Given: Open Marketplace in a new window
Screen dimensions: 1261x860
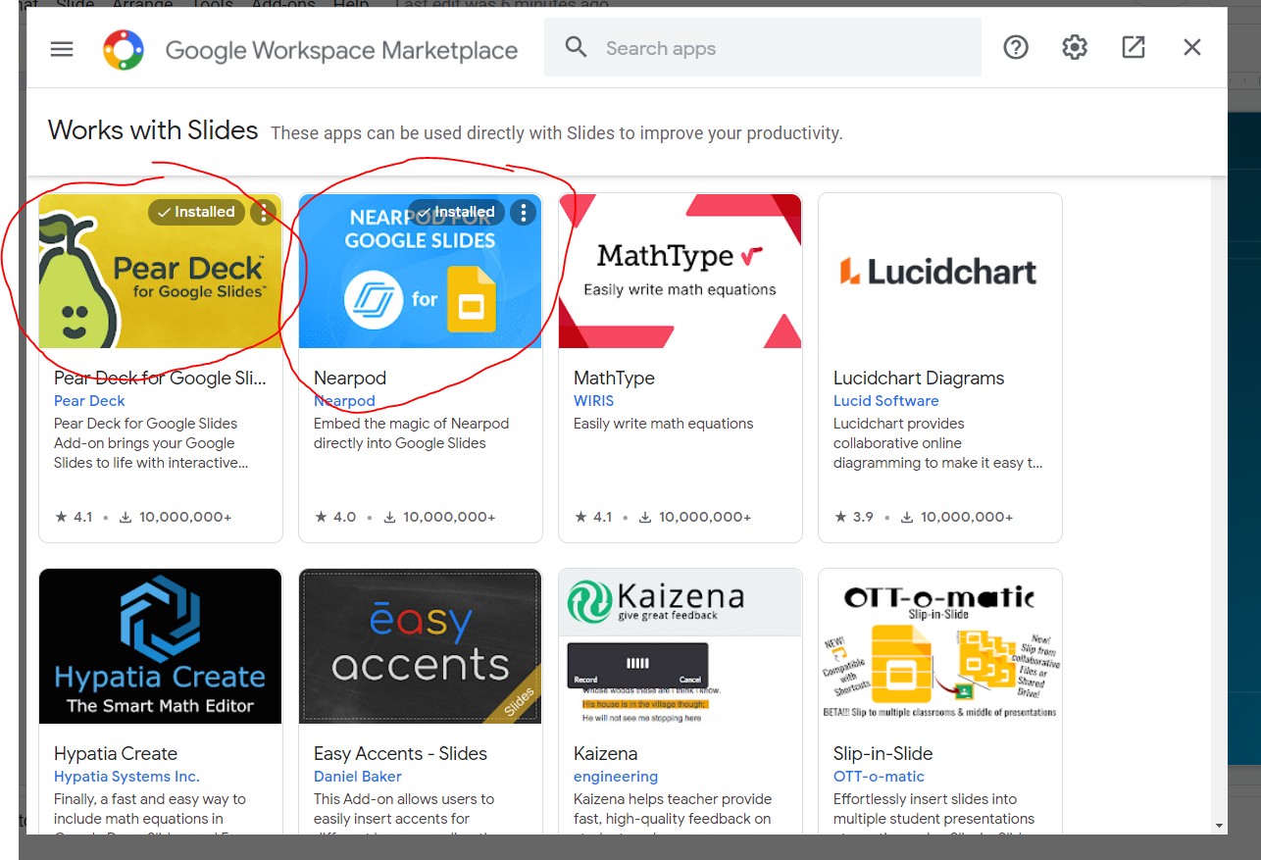Looking at the screenshot, I should click(1134, 47).
